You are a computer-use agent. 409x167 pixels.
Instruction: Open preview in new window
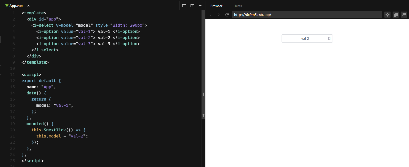point(404,15)
